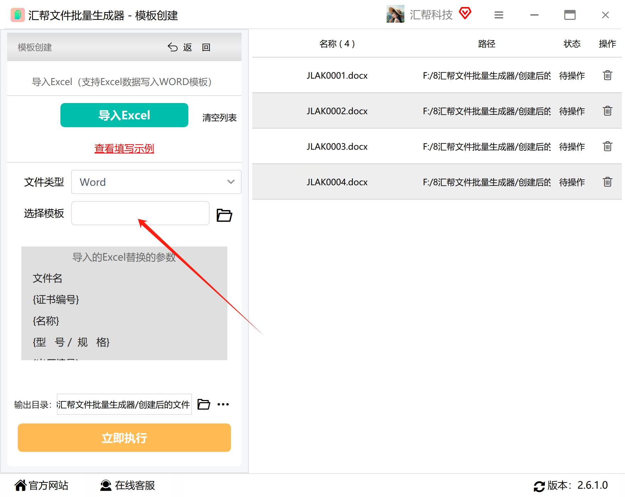The image size is (625, 497).
Task: Click the orange 立即执行 button
Action: (x=124, y=438)
